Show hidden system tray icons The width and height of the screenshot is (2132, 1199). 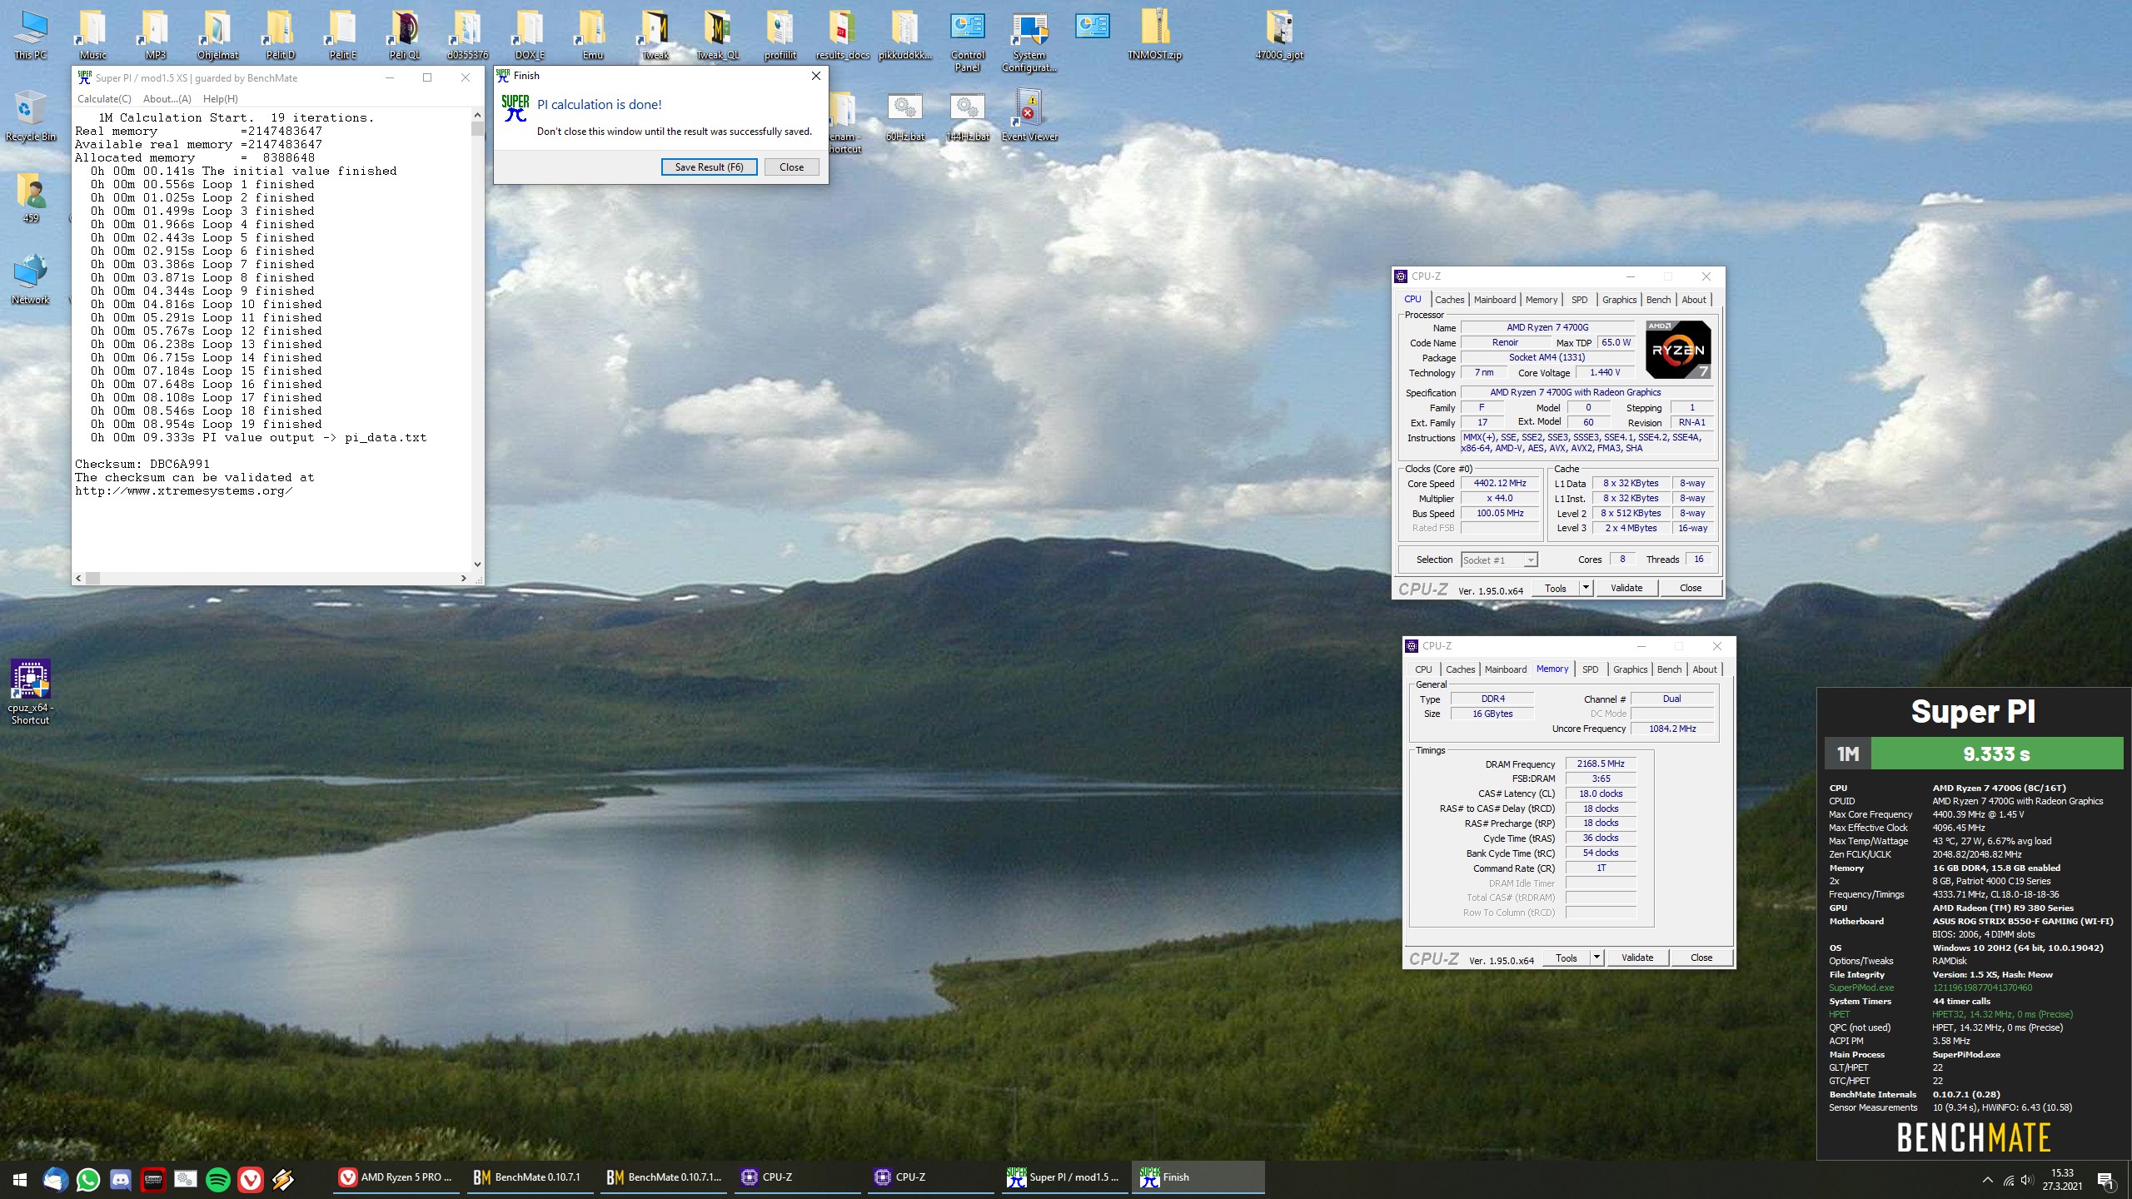(1988, 1180)
